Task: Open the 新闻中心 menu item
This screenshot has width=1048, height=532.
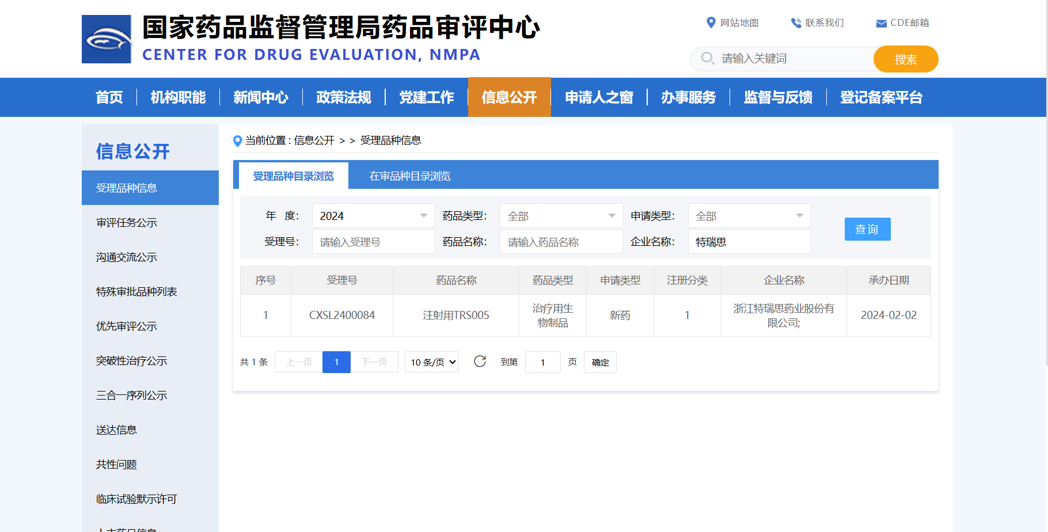Action: [x=261, y=97]
